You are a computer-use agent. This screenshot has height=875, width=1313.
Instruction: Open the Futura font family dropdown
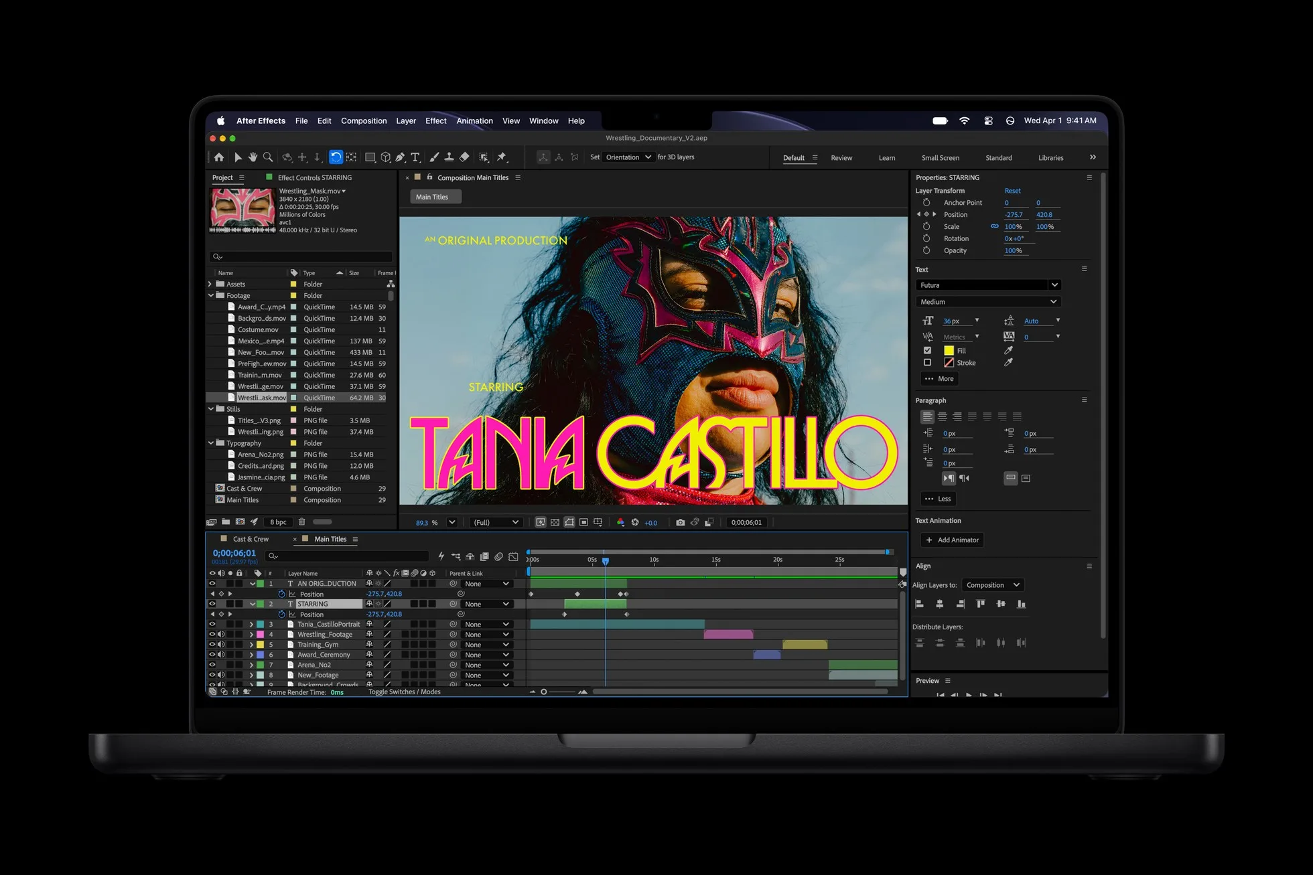pos(1054,285)
